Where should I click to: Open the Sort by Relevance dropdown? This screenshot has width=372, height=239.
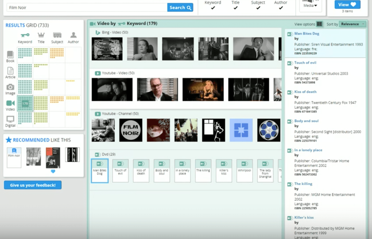pos(353,24)
